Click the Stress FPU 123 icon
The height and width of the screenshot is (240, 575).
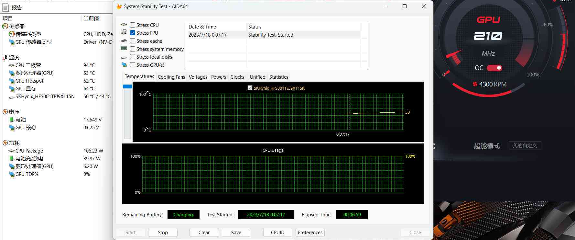(124, 32)
